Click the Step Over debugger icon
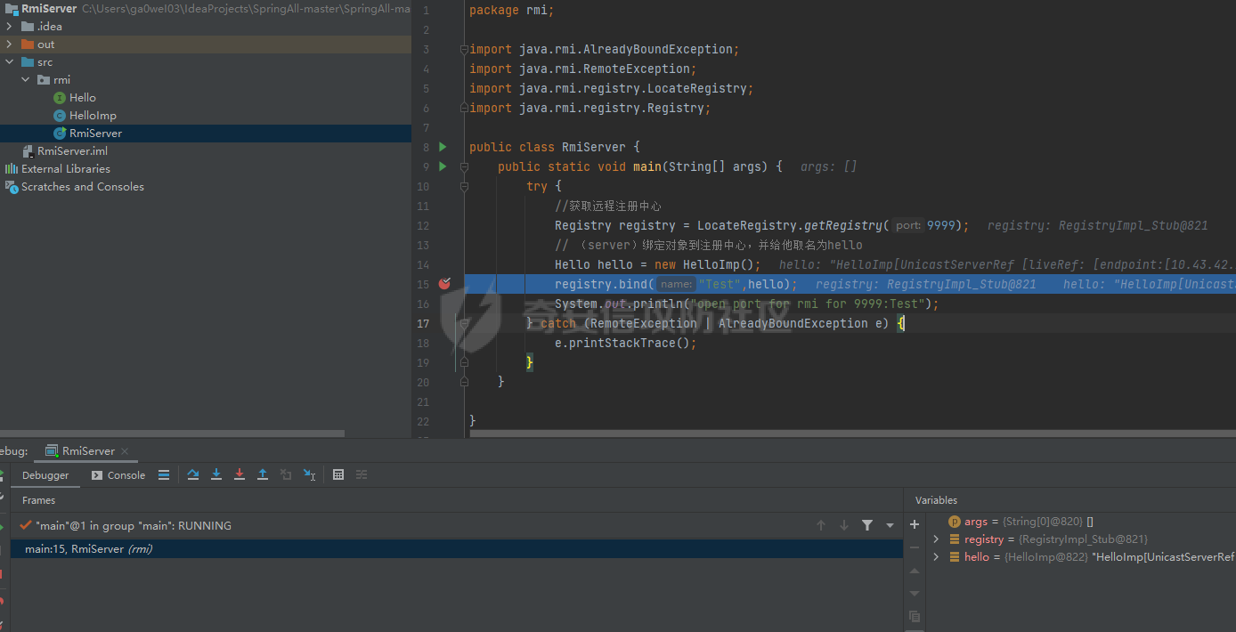Viewport: 1236px width, 632px height. (193, 475)
